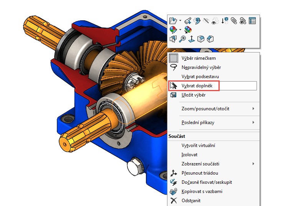
Task: Open the Zoom/posunout/otočit submenu
Action: pos(214,109)
